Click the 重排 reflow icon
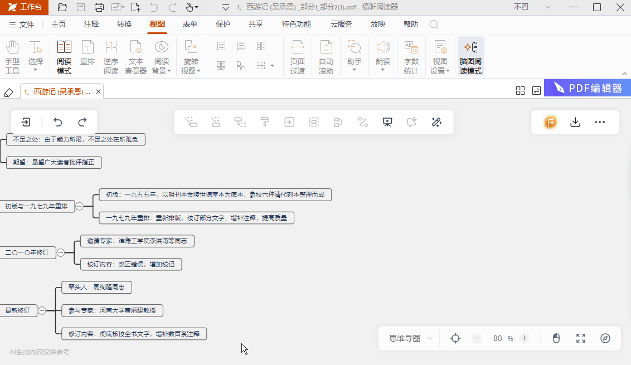The image size is (631, 365). [x=88, y=56]
